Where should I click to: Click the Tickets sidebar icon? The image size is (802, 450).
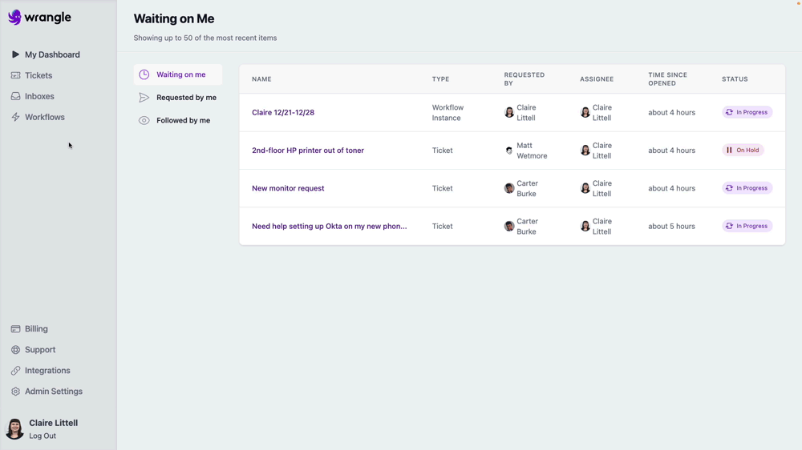pos(15,75)
